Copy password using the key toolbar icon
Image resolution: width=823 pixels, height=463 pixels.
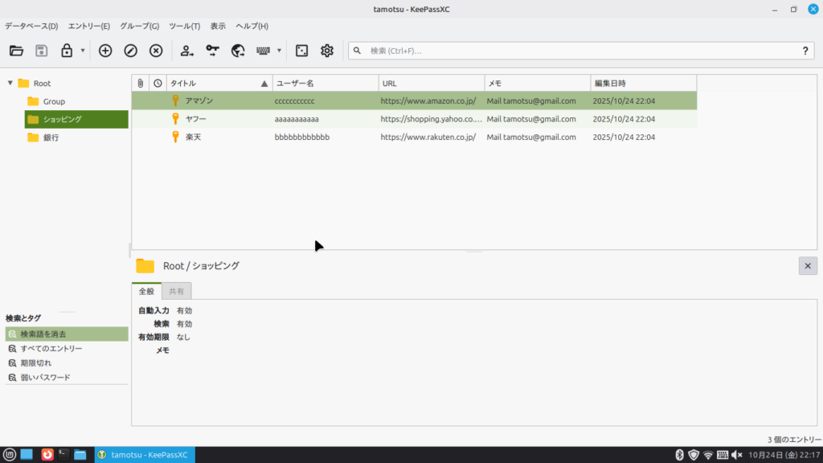(x=212, y=51)
